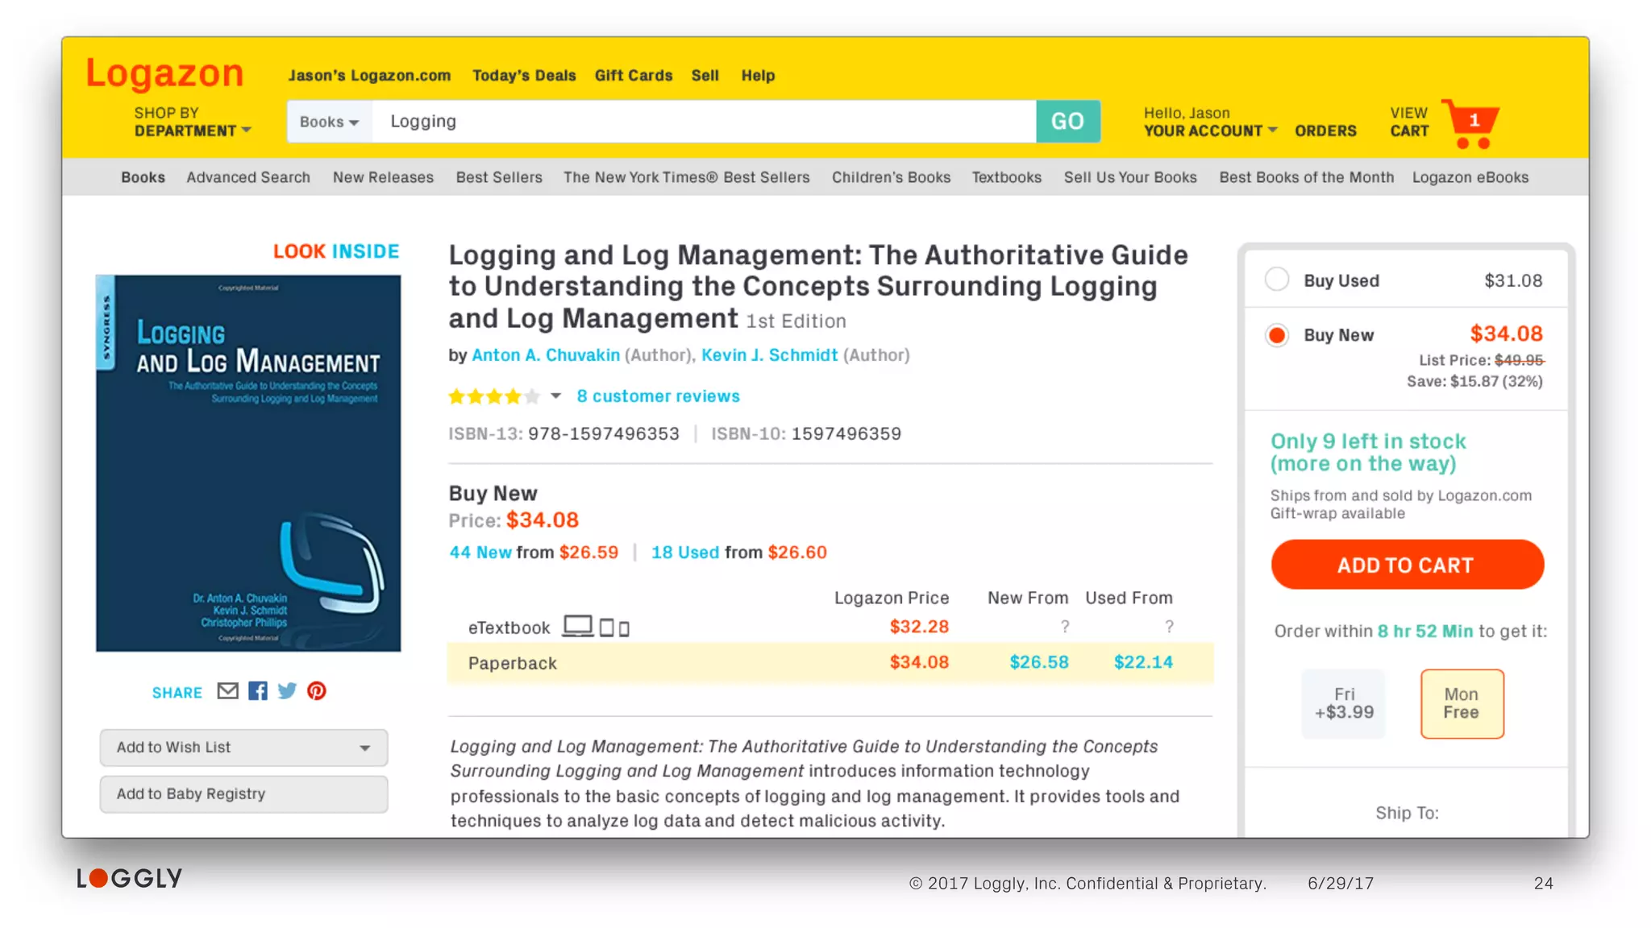Click the search field containing Logging
This screenshot has height=928, width=1651.
[703, 122]
